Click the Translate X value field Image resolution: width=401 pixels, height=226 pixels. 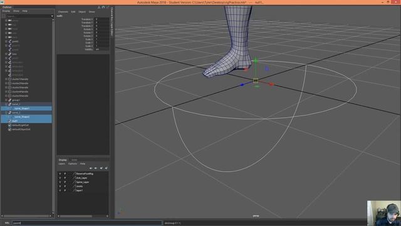[102, 19]
